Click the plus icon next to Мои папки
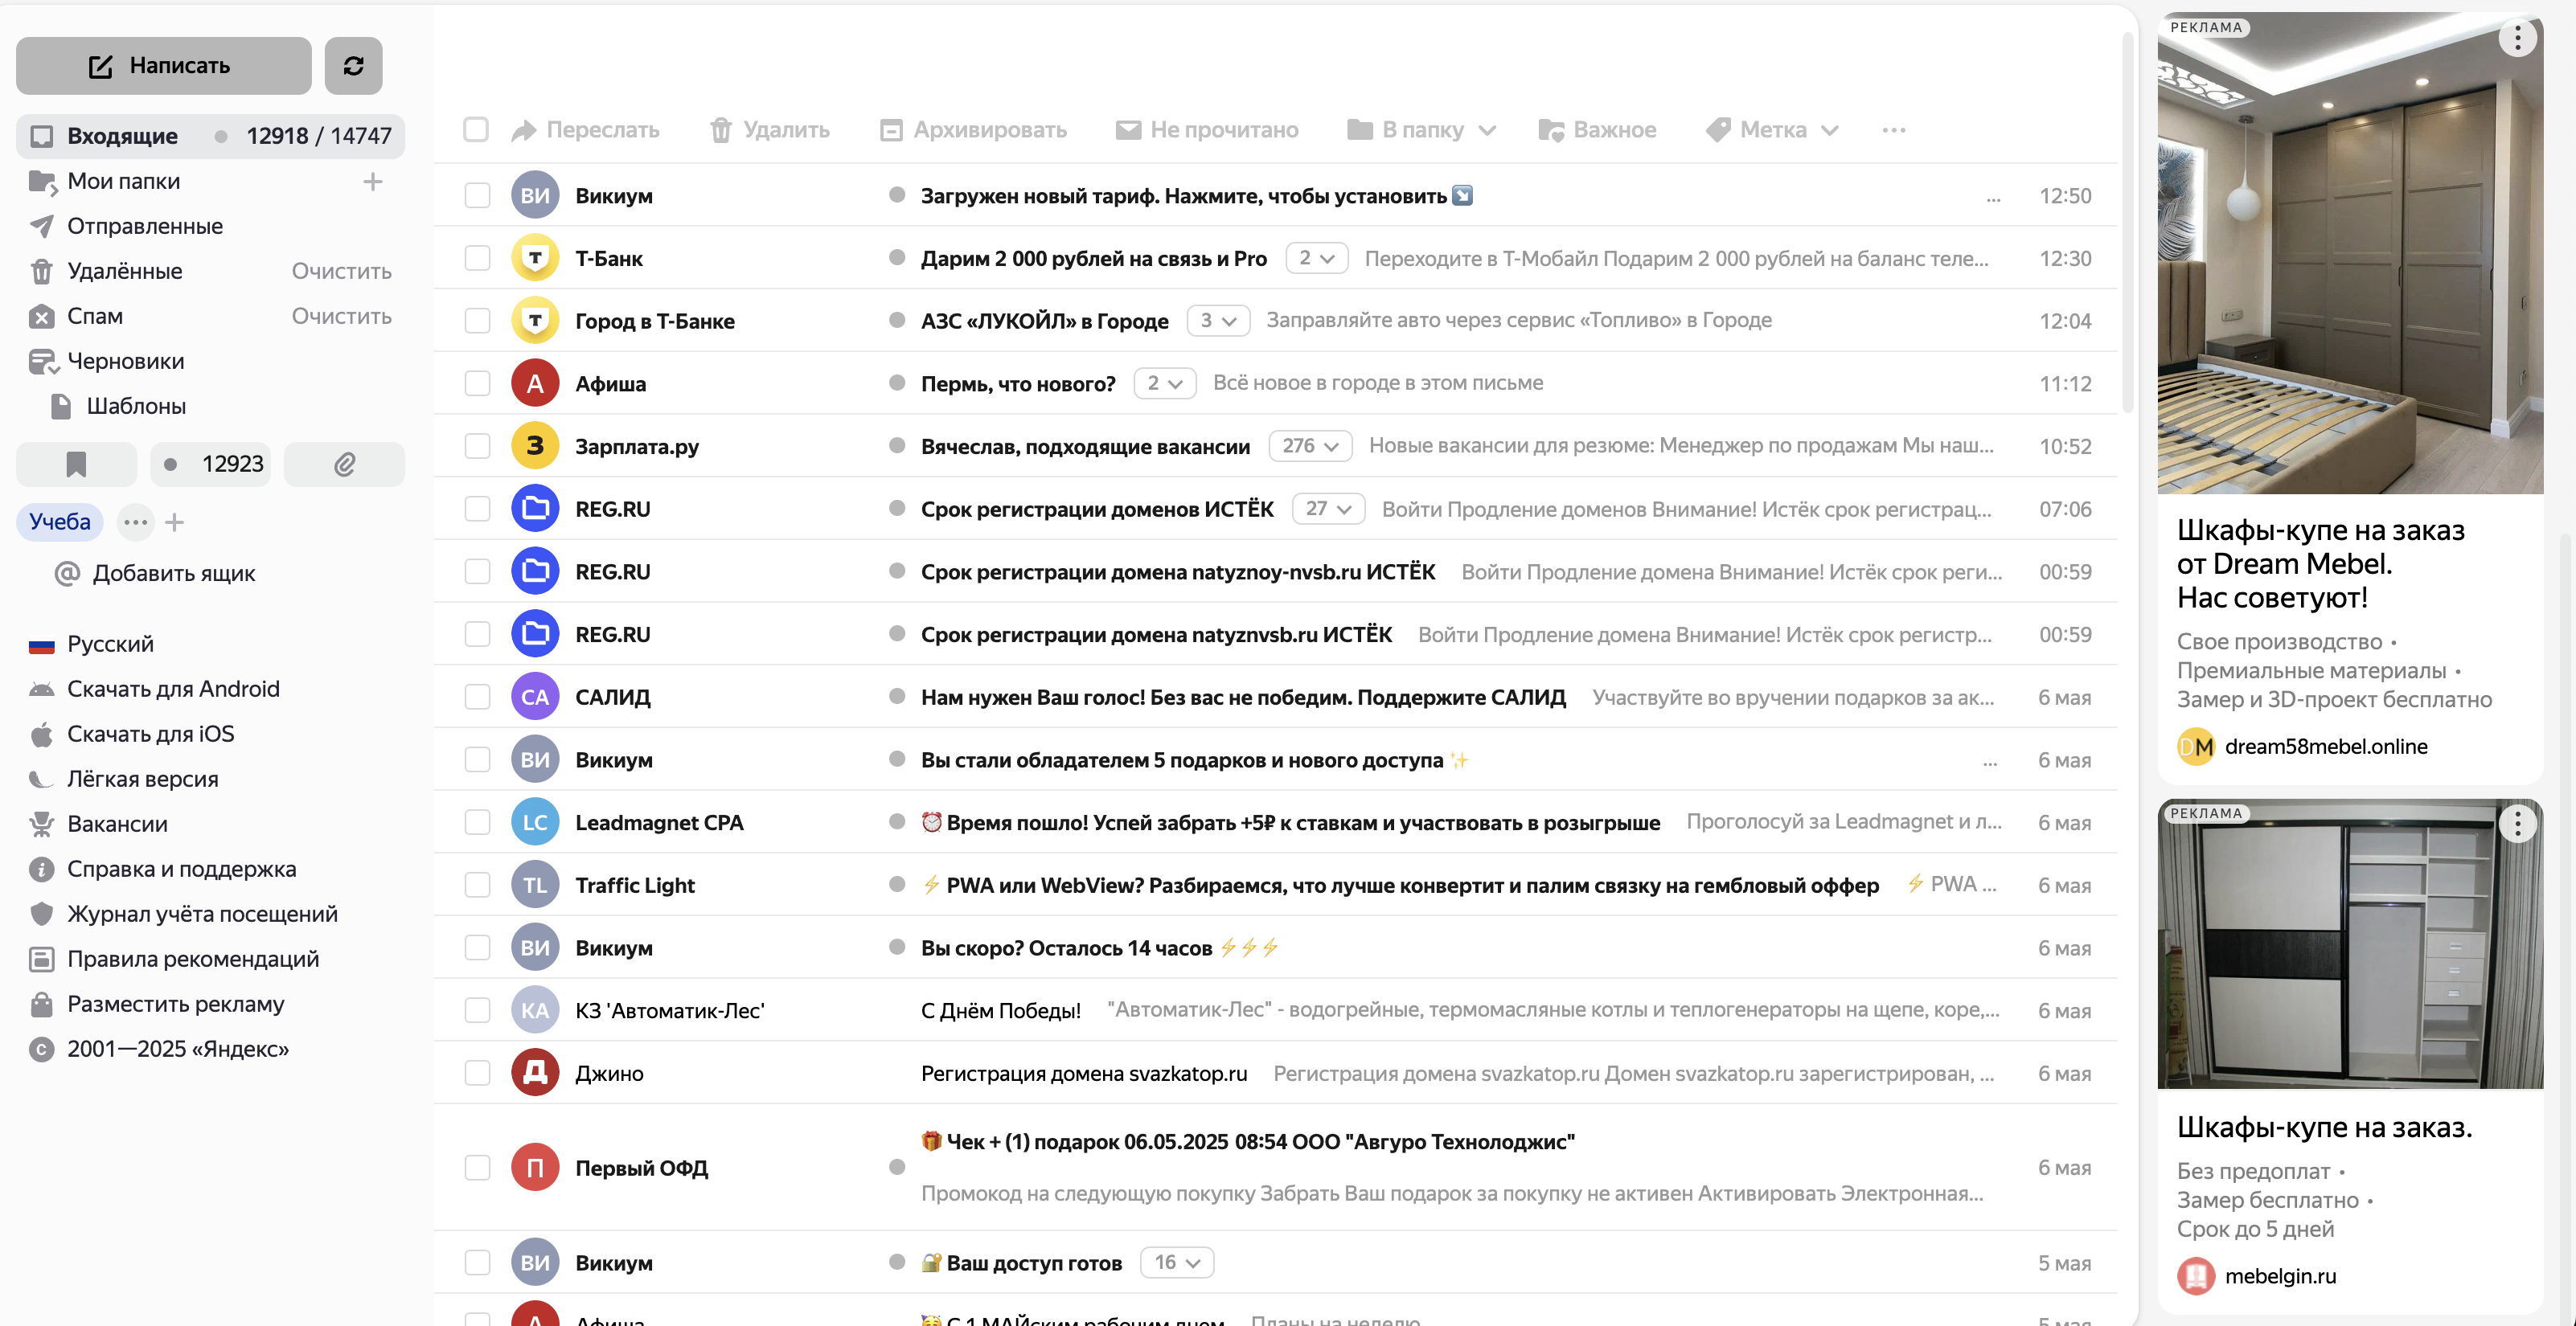This screenshot has width=2576, height=1326. click(372, 182)
